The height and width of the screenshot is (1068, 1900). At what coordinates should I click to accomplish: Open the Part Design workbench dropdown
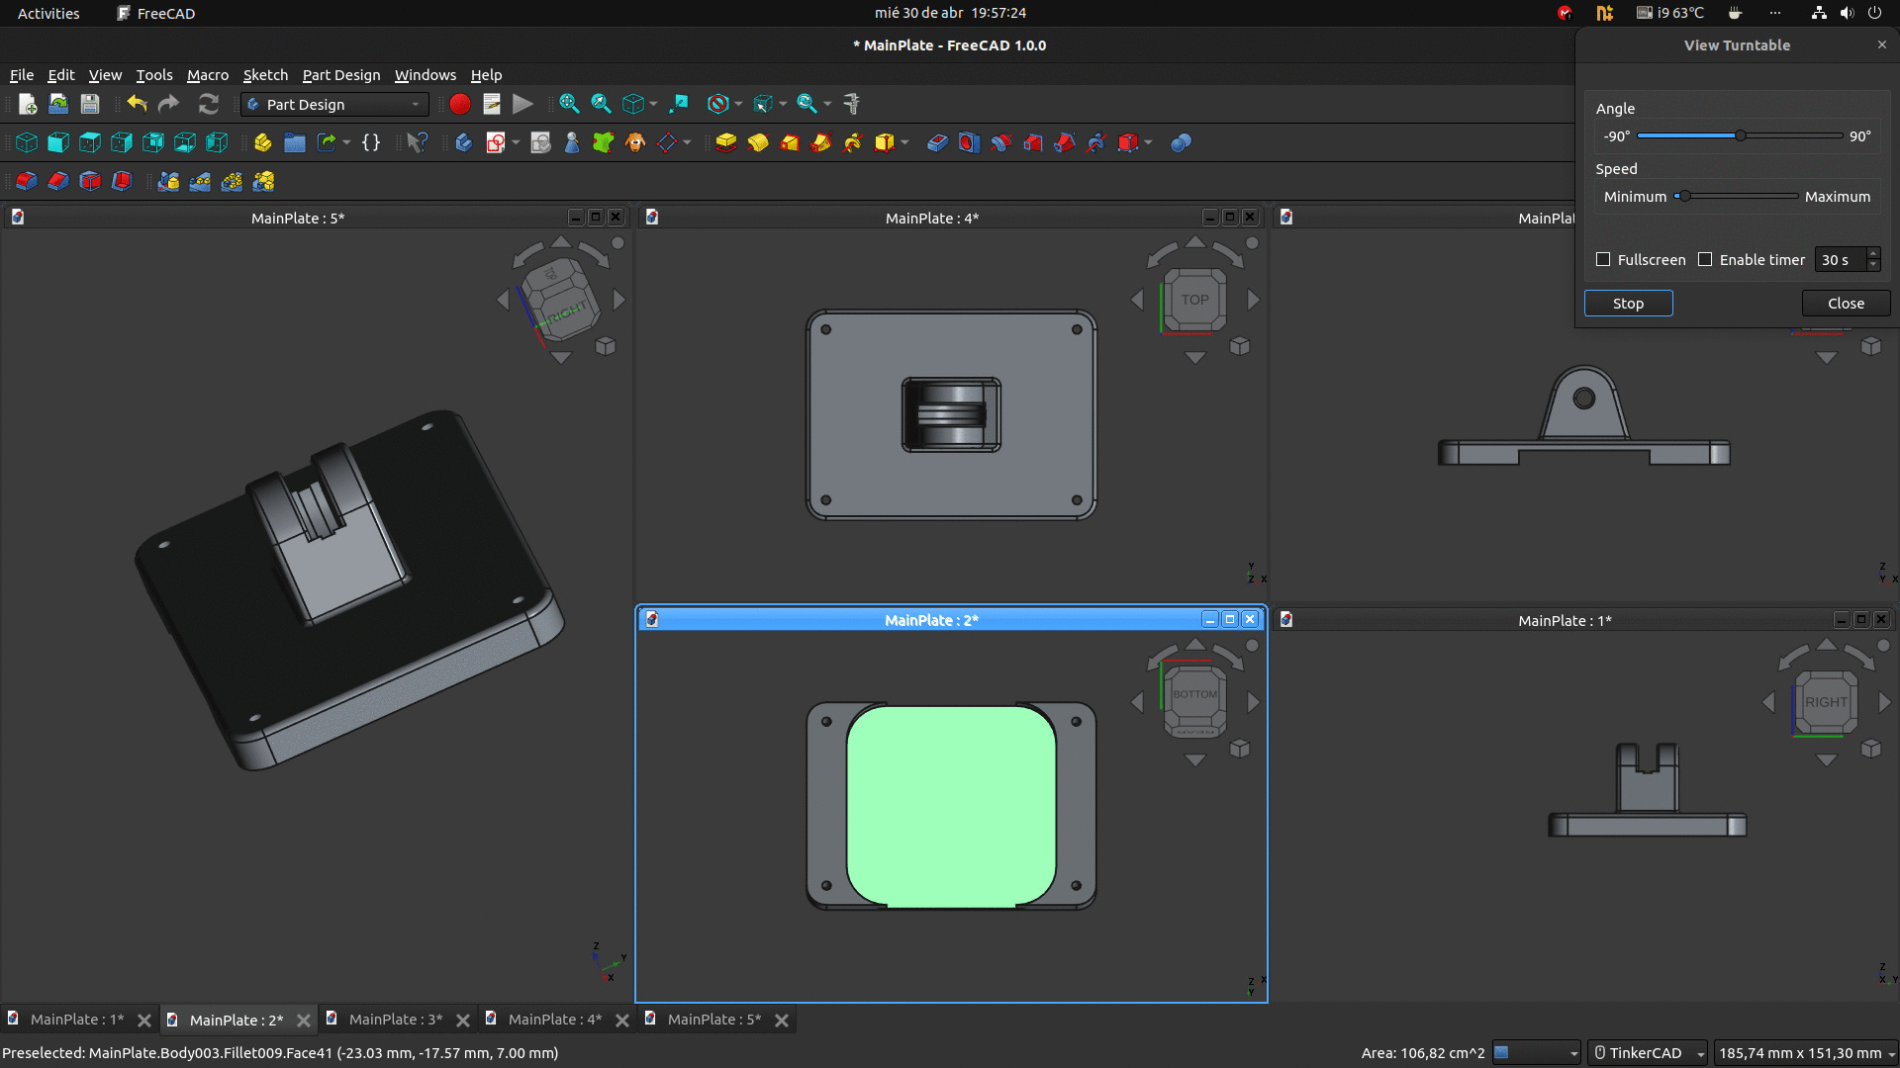(333, 104)
